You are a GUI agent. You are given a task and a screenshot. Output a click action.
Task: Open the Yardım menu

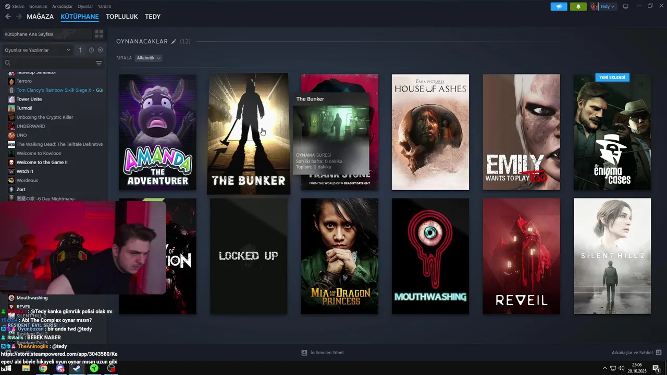tap(104, 6)
